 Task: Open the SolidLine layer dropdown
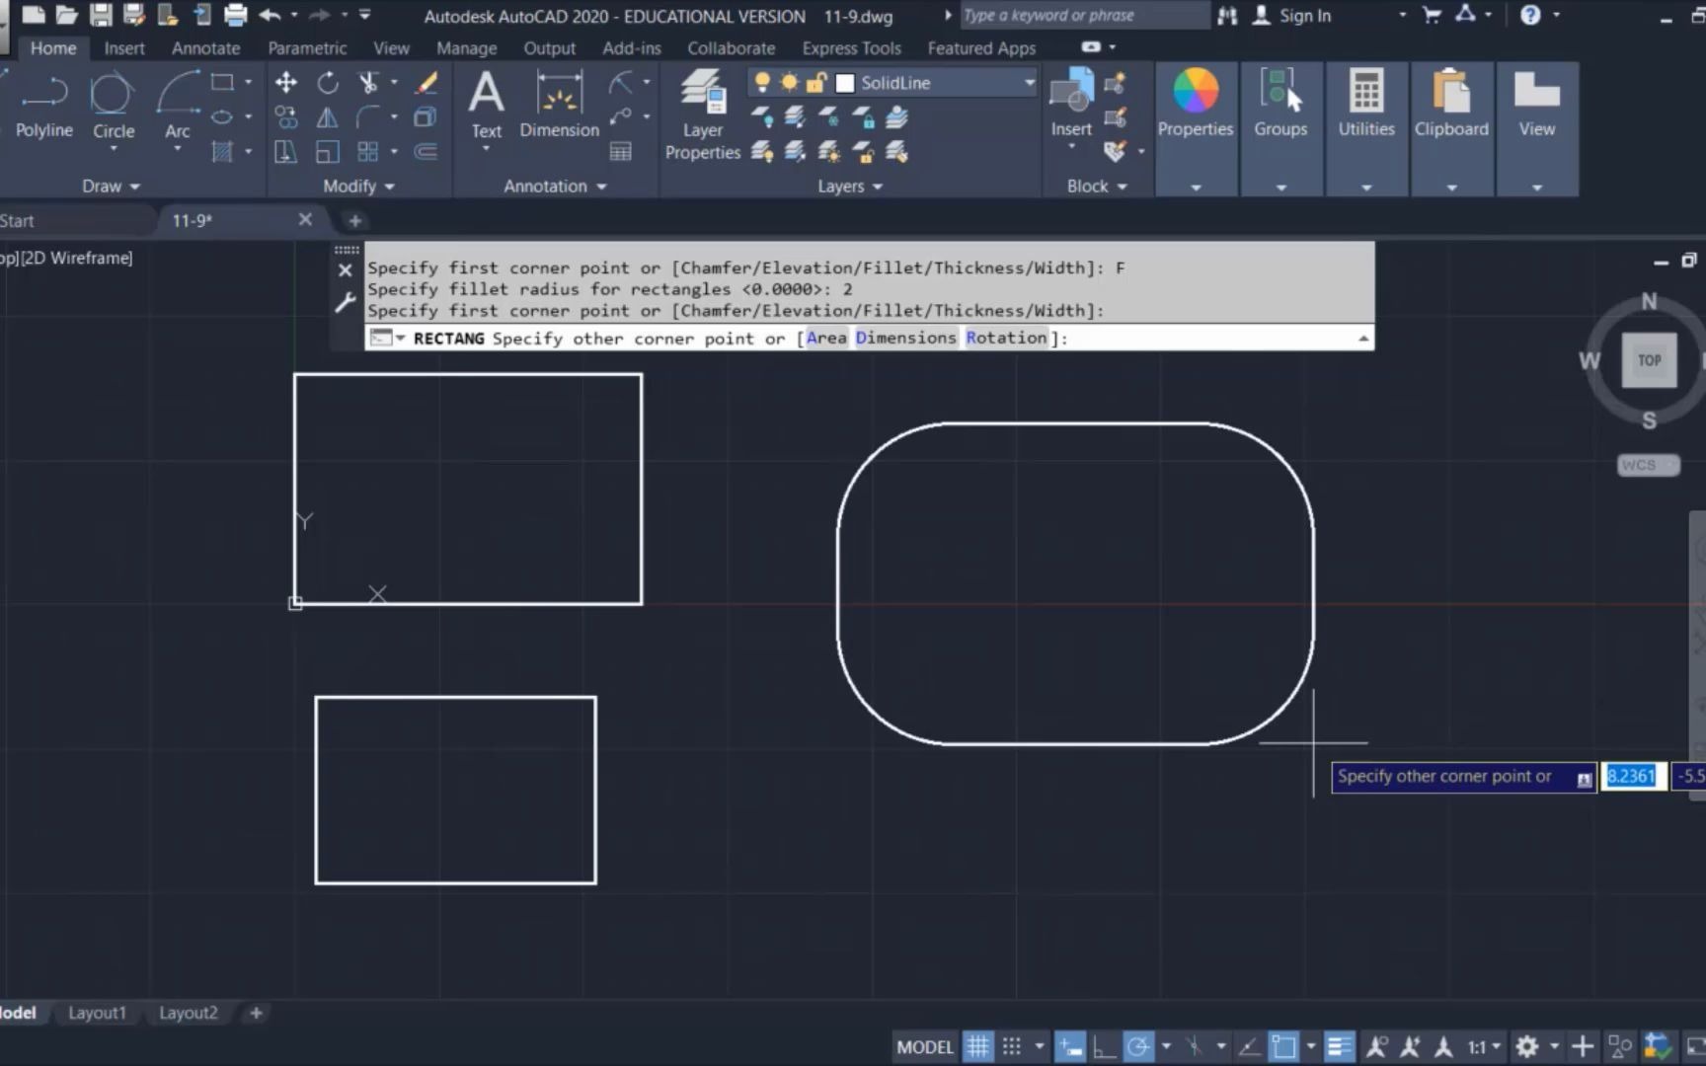pos(1029,83)
